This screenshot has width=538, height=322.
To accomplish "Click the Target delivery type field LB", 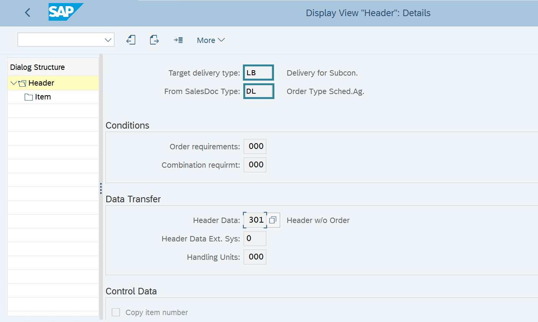I will (258, 73).
